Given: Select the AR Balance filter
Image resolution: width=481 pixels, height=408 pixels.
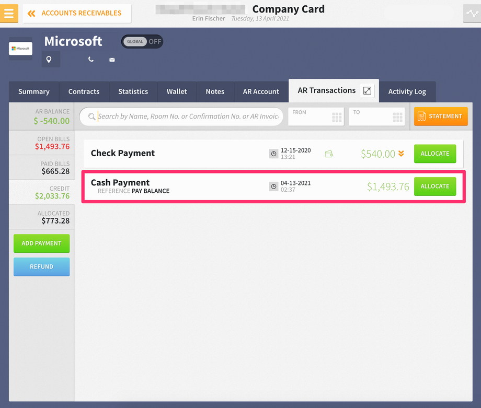Looking at the screenshot, I should pyautogui.click(x=41, y=116).
